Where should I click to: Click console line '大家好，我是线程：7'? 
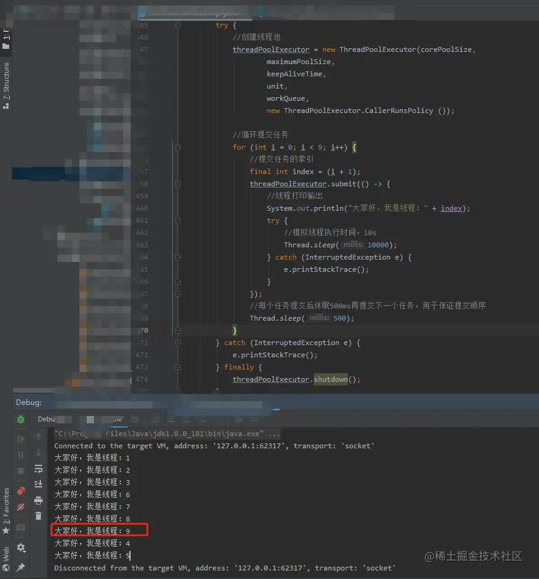[92, 507]
